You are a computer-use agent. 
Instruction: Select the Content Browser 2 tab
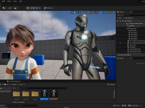pos(14,81)
